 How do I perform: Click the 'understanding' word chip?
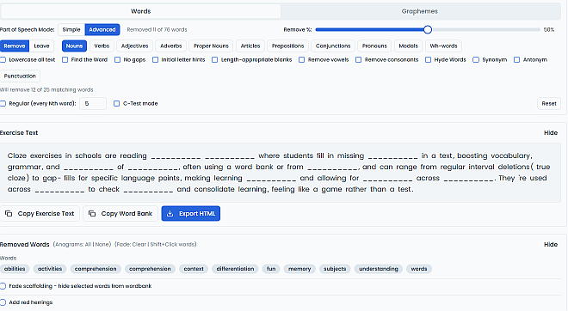coord(379,269)
